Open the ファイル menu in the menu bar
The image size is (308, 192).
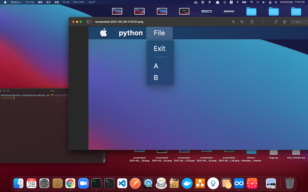click(x=29, y=2)
